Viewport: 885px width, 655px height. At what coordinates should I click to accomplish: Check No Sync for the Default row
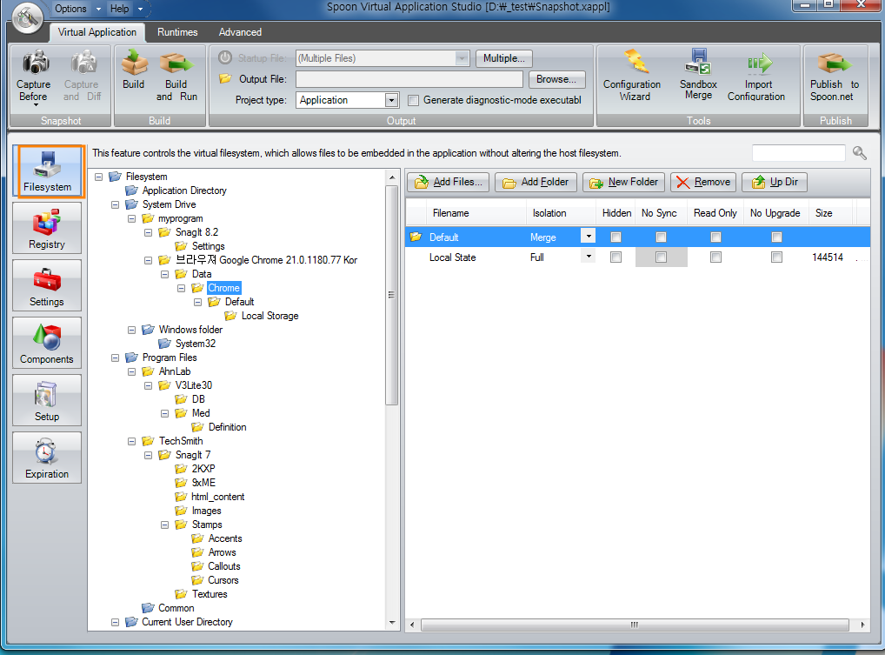click(661, 237)
